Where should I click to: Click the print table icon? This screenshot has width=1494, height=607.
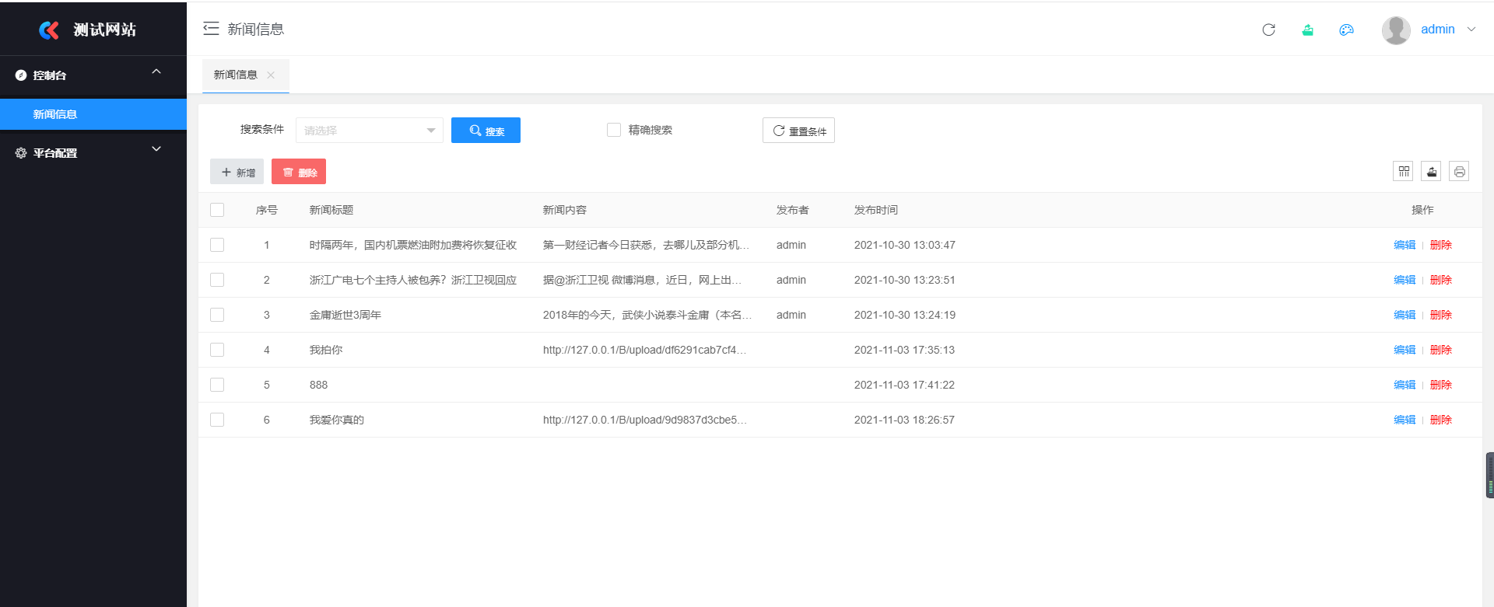(1459, 171)
